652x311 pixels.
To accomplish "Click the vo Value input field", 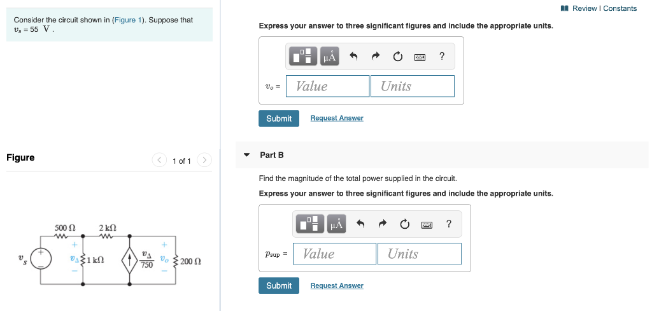I will [x=328, y=86].
